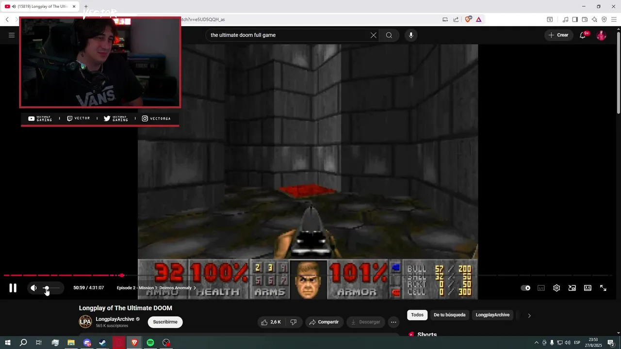The height and width of the screenshot is (349, 621).
Task: Open the Leo AI sparkle icon
Action: pyautogui.click(x=594, y=19)
